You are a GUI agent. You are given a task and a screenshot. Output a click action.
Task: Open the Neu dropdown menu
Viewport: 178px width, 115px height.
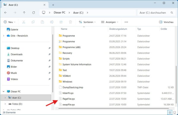tap(9, 22)
